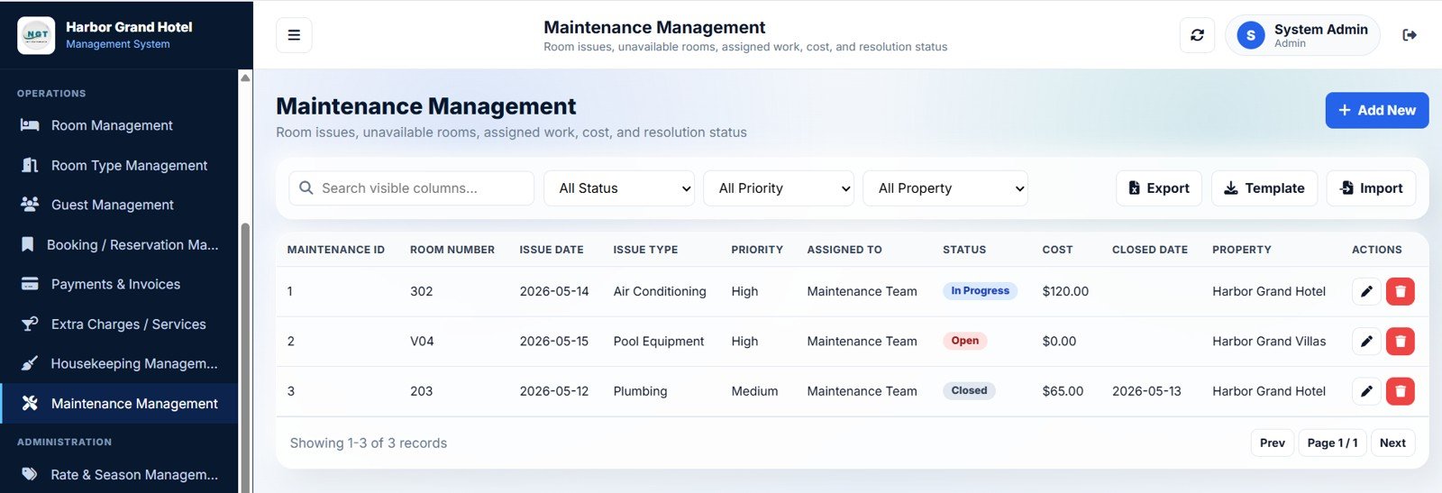
Task: Click the 2026-05-13 closed date cell
Action: click(1146, 391)
